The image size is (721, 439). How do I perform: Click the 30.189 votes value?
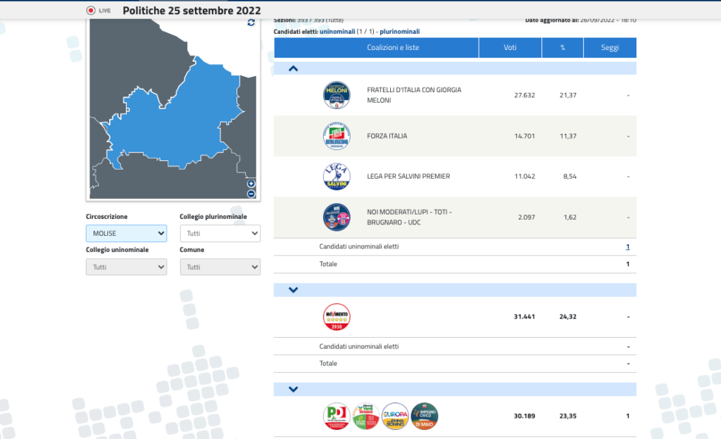click(525, 416)
